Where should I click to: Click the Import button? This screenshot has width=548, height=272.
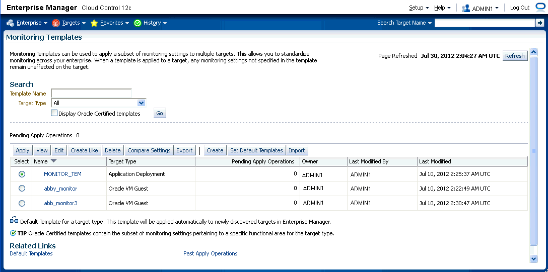click(x=297, y=150)
